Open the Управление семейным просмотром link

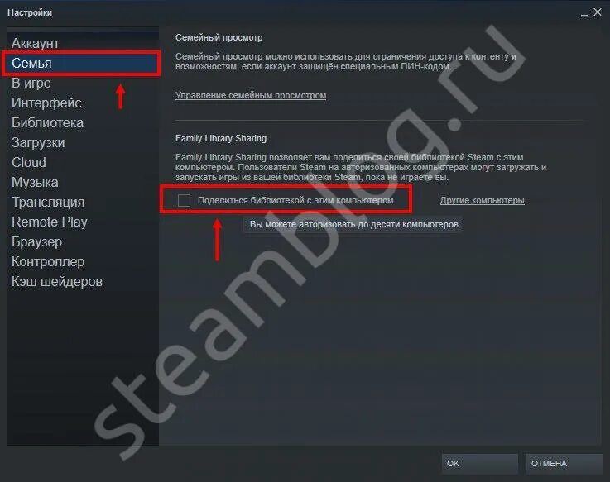(251, 95)
